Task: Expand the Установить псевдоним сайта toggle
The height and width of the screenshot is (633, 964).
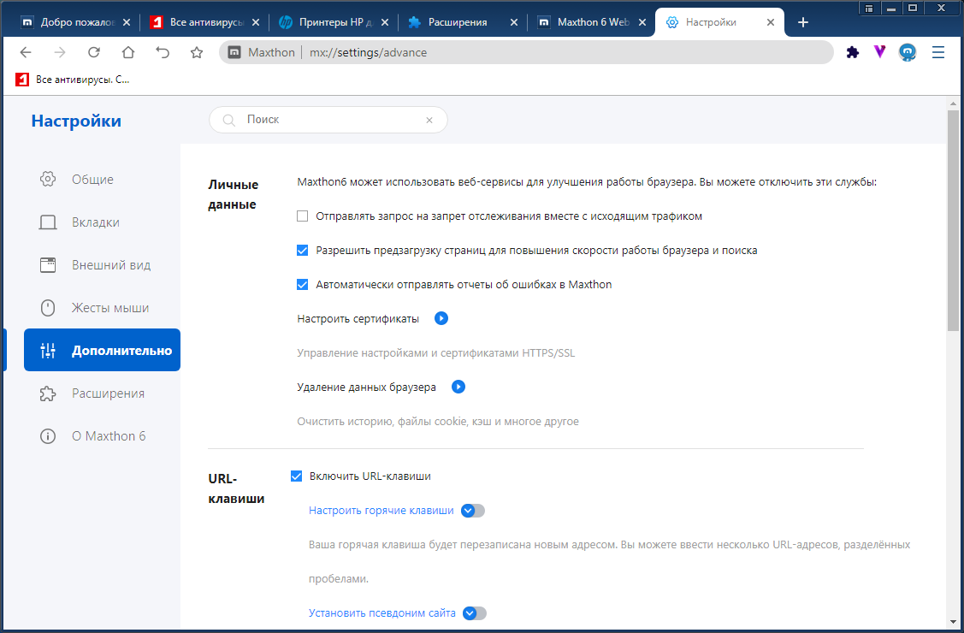Action: pyautogui.click(x=474, y=613)
